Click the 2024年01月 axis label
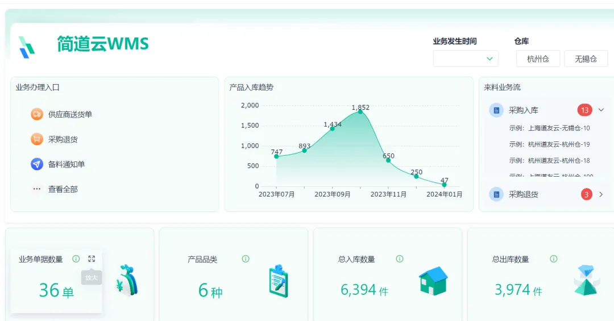Viewport: 614px width, 321px height. click(445, 194)
